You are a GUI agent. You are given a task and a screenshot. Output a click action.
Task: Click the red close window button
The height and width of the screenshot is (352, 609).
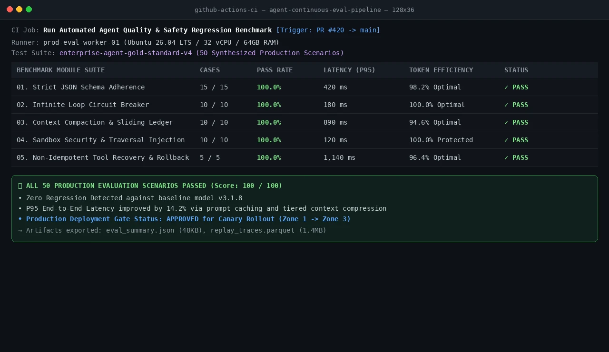pos(10,10)
